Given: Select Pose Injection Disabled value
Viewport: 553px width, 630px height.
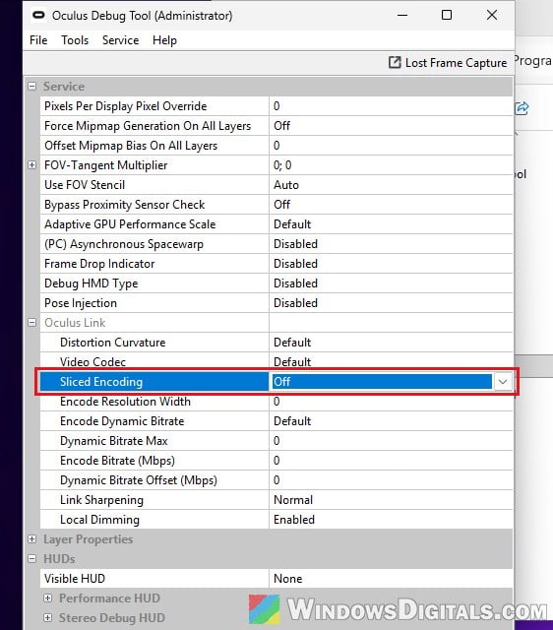Looking at the screenshot, I should (x=391, y=303).
